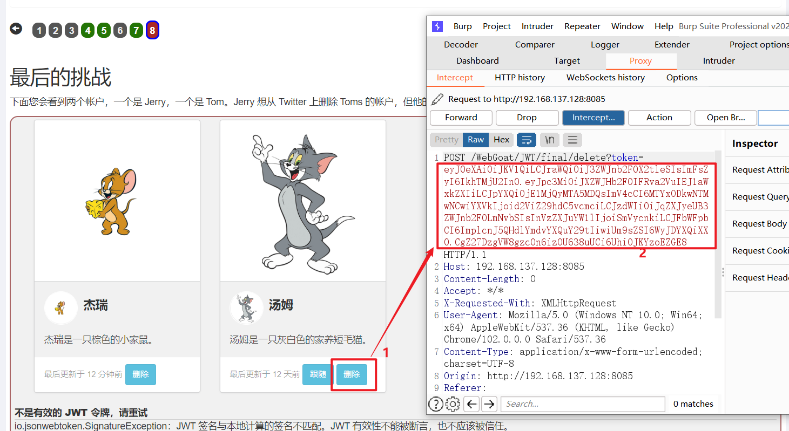Screen dimensions: 789x431
Task: Open search help question mark icon
Action: click(436, 404)
